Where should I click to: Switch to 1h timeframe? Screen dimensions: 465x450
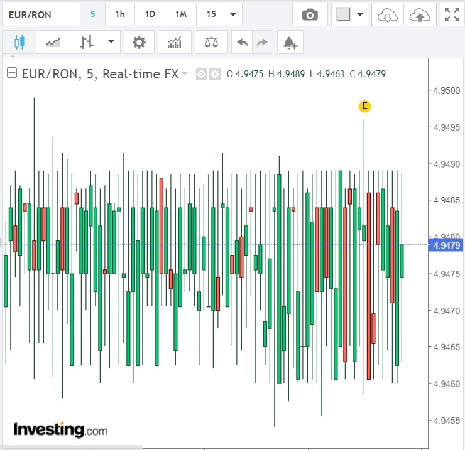[120, 14]
